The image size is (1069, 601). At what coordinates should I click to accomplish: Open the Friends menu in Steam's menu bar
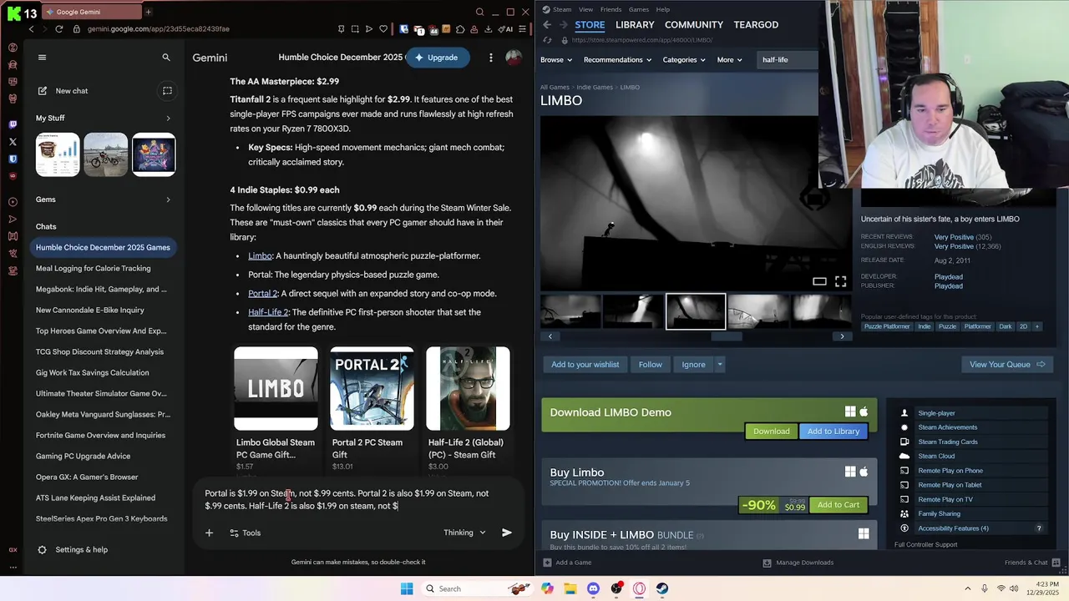click(x=611, y=9)
